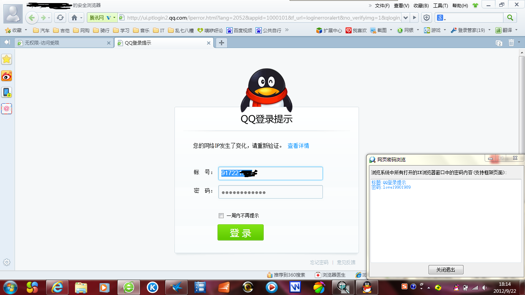Click 关闭退出 in the 网页密码浏览 window

[x=446, y=270]
